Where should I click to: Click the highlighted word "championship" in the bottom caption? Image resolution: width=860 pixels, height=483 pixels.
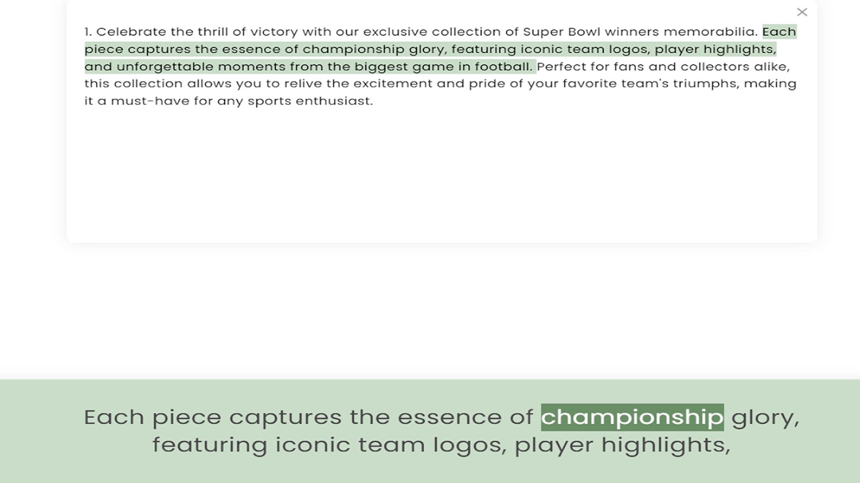click(x=632, y=417)
